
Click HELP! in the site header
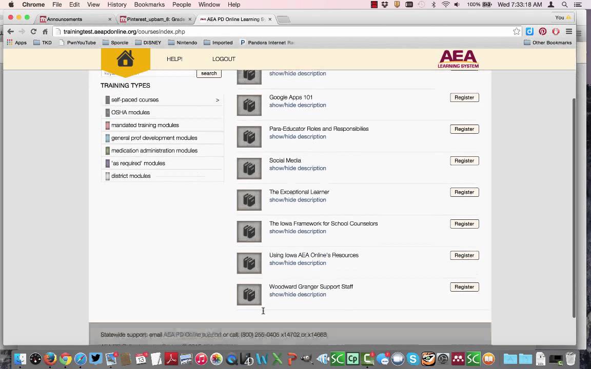tap(174, 59)
